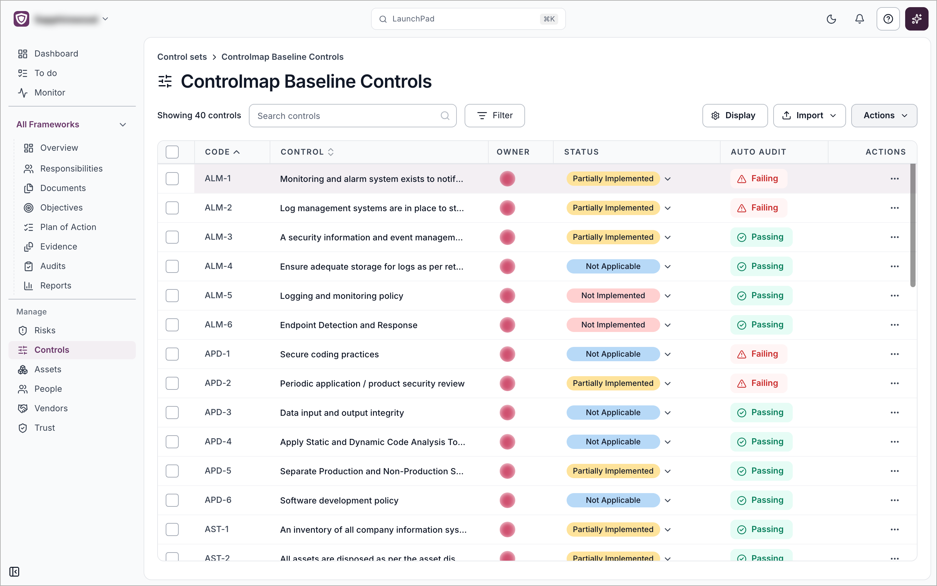Click the Search controls input field
This screenshot has height=586, width=937.
click(x=353, y=116)
